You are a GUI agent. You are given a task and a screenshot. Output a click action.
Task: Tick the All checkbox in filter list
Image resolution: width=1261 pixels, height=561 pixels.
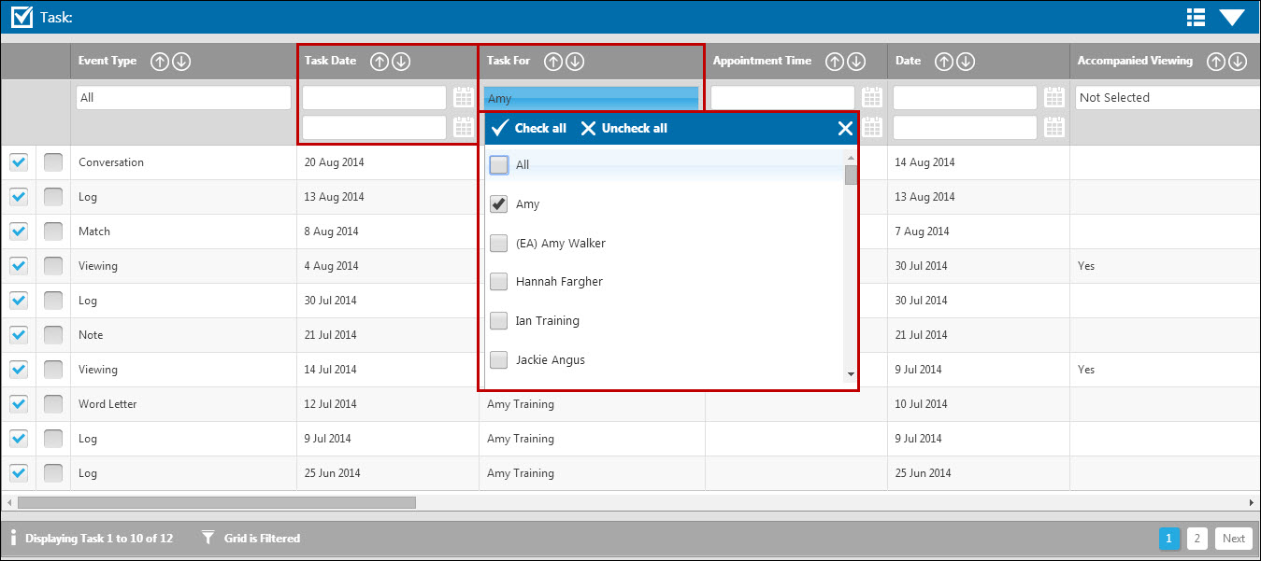(x=499, y=164)
